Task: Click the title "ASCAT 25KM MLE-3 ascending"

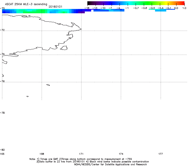Action: [x=26, y=4]
